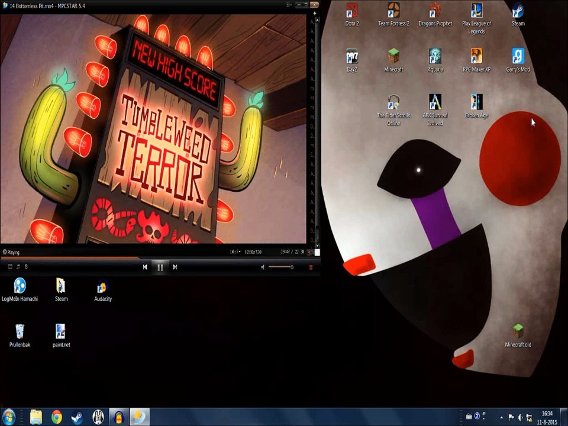Mute the player's speaker icon
Viewport: 568px width, 426px height.
[263, 267]
